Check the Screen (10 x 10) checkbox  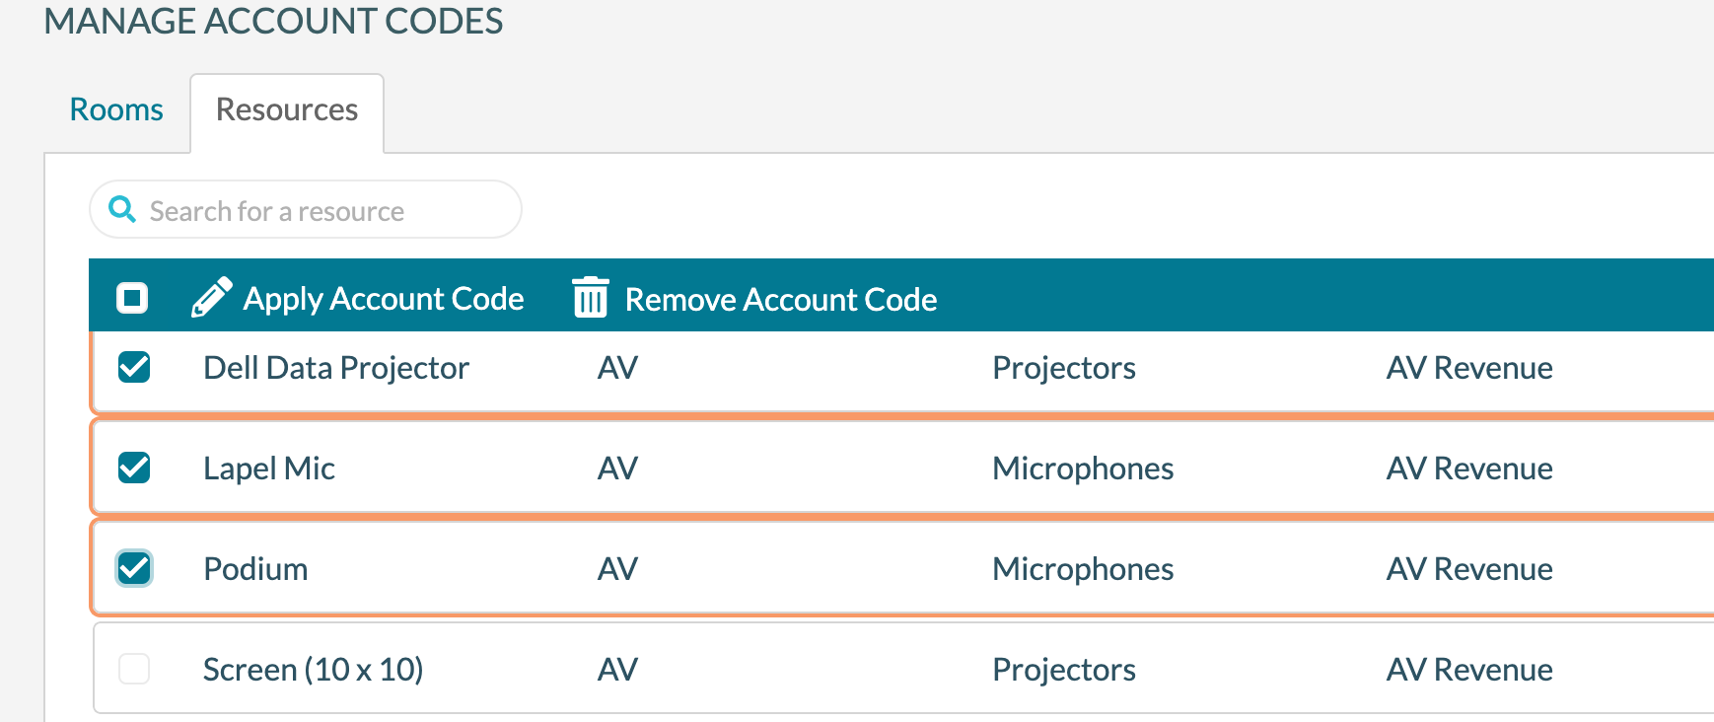[x=134, y=669]
